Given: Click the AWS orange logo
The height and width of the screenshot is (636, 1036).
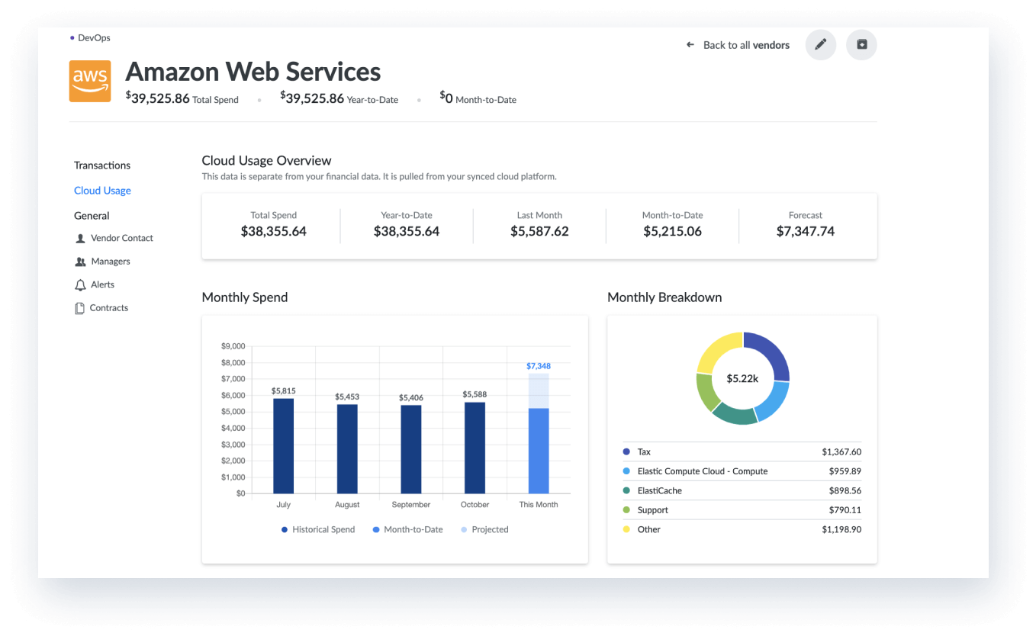Looking at the screenshot, I should point(90,81).
